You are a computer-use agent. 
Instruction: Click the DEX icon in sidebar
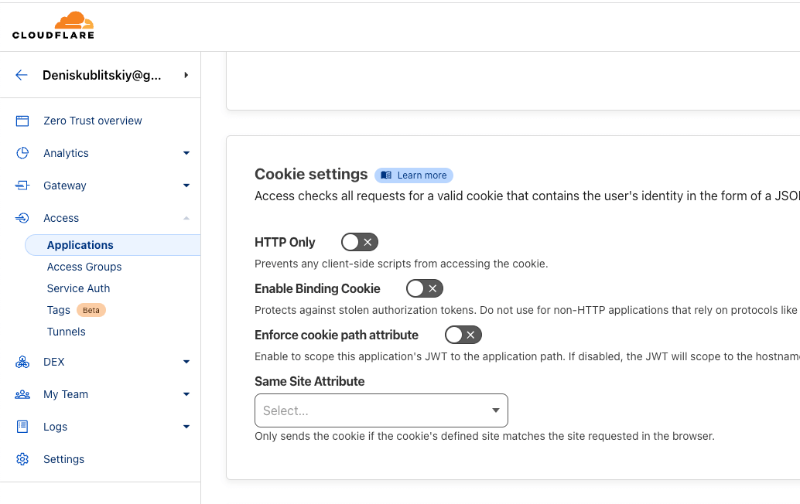pos(22,362)
